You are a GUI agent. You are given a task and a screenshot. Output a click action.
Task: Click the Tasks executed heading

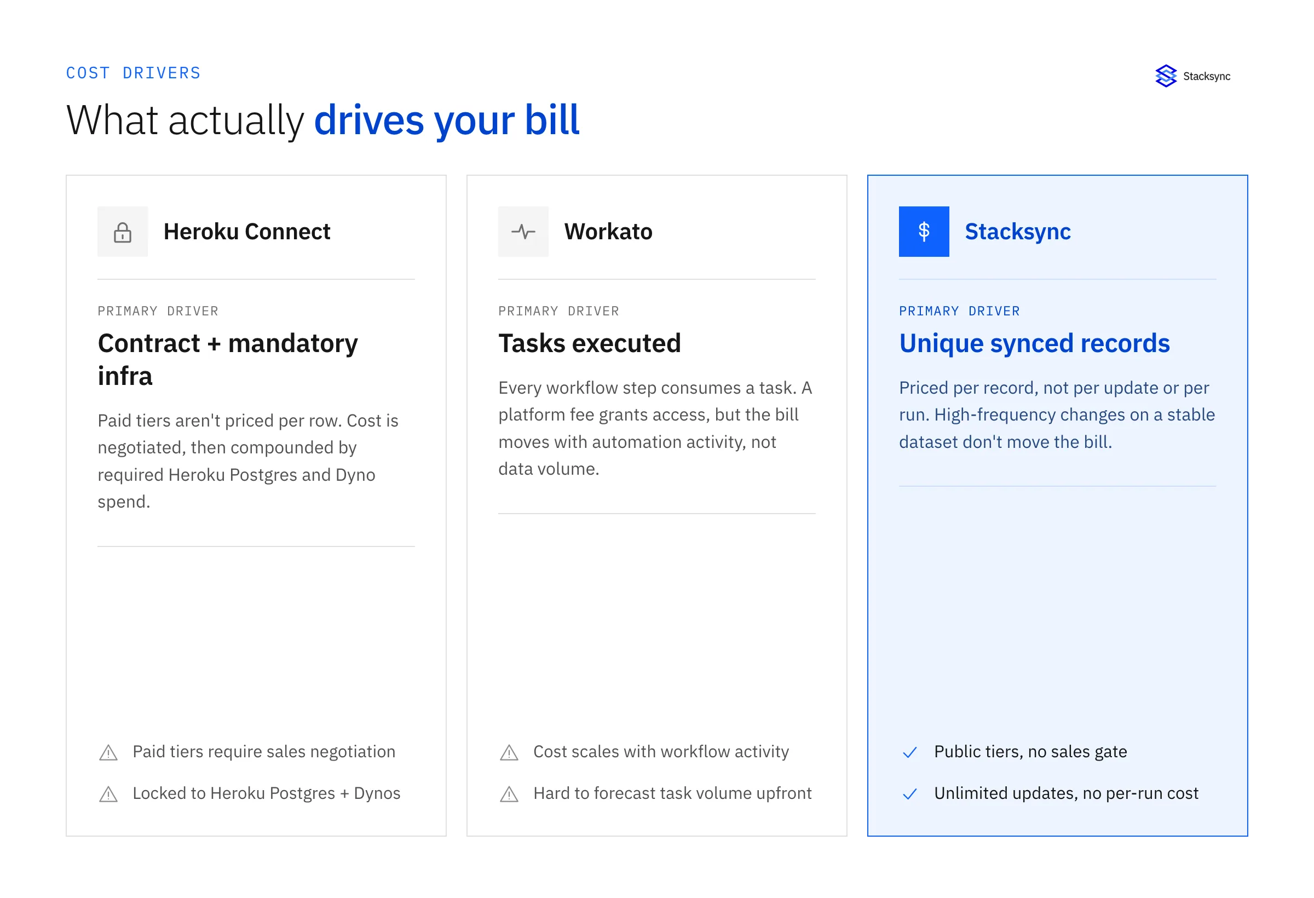click(x=590, y=343)
